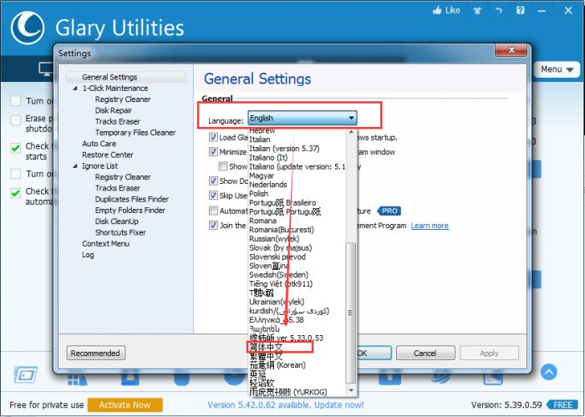Screen dimensions: 585x417
Task: Collapse the 1-Click Maintenance tree node
Action: point(75,89)
